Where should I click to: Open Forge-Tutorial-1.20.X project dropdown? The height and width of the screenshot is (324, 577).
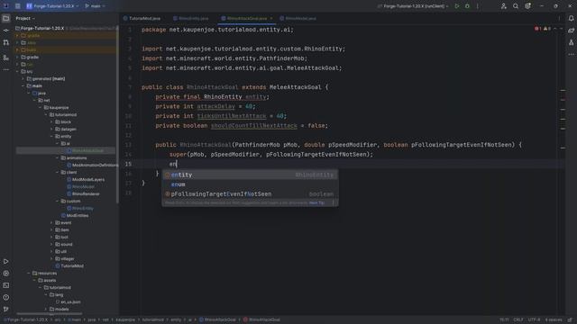coord(52,6)
